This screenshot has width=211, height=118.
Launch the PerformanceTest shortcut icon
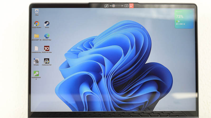point(47,61)
